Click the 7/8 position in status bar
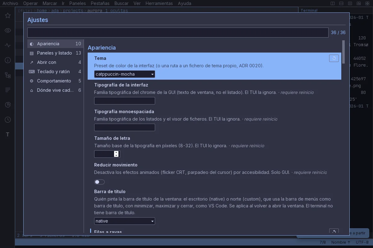373x248 pixels. [323, 242]
